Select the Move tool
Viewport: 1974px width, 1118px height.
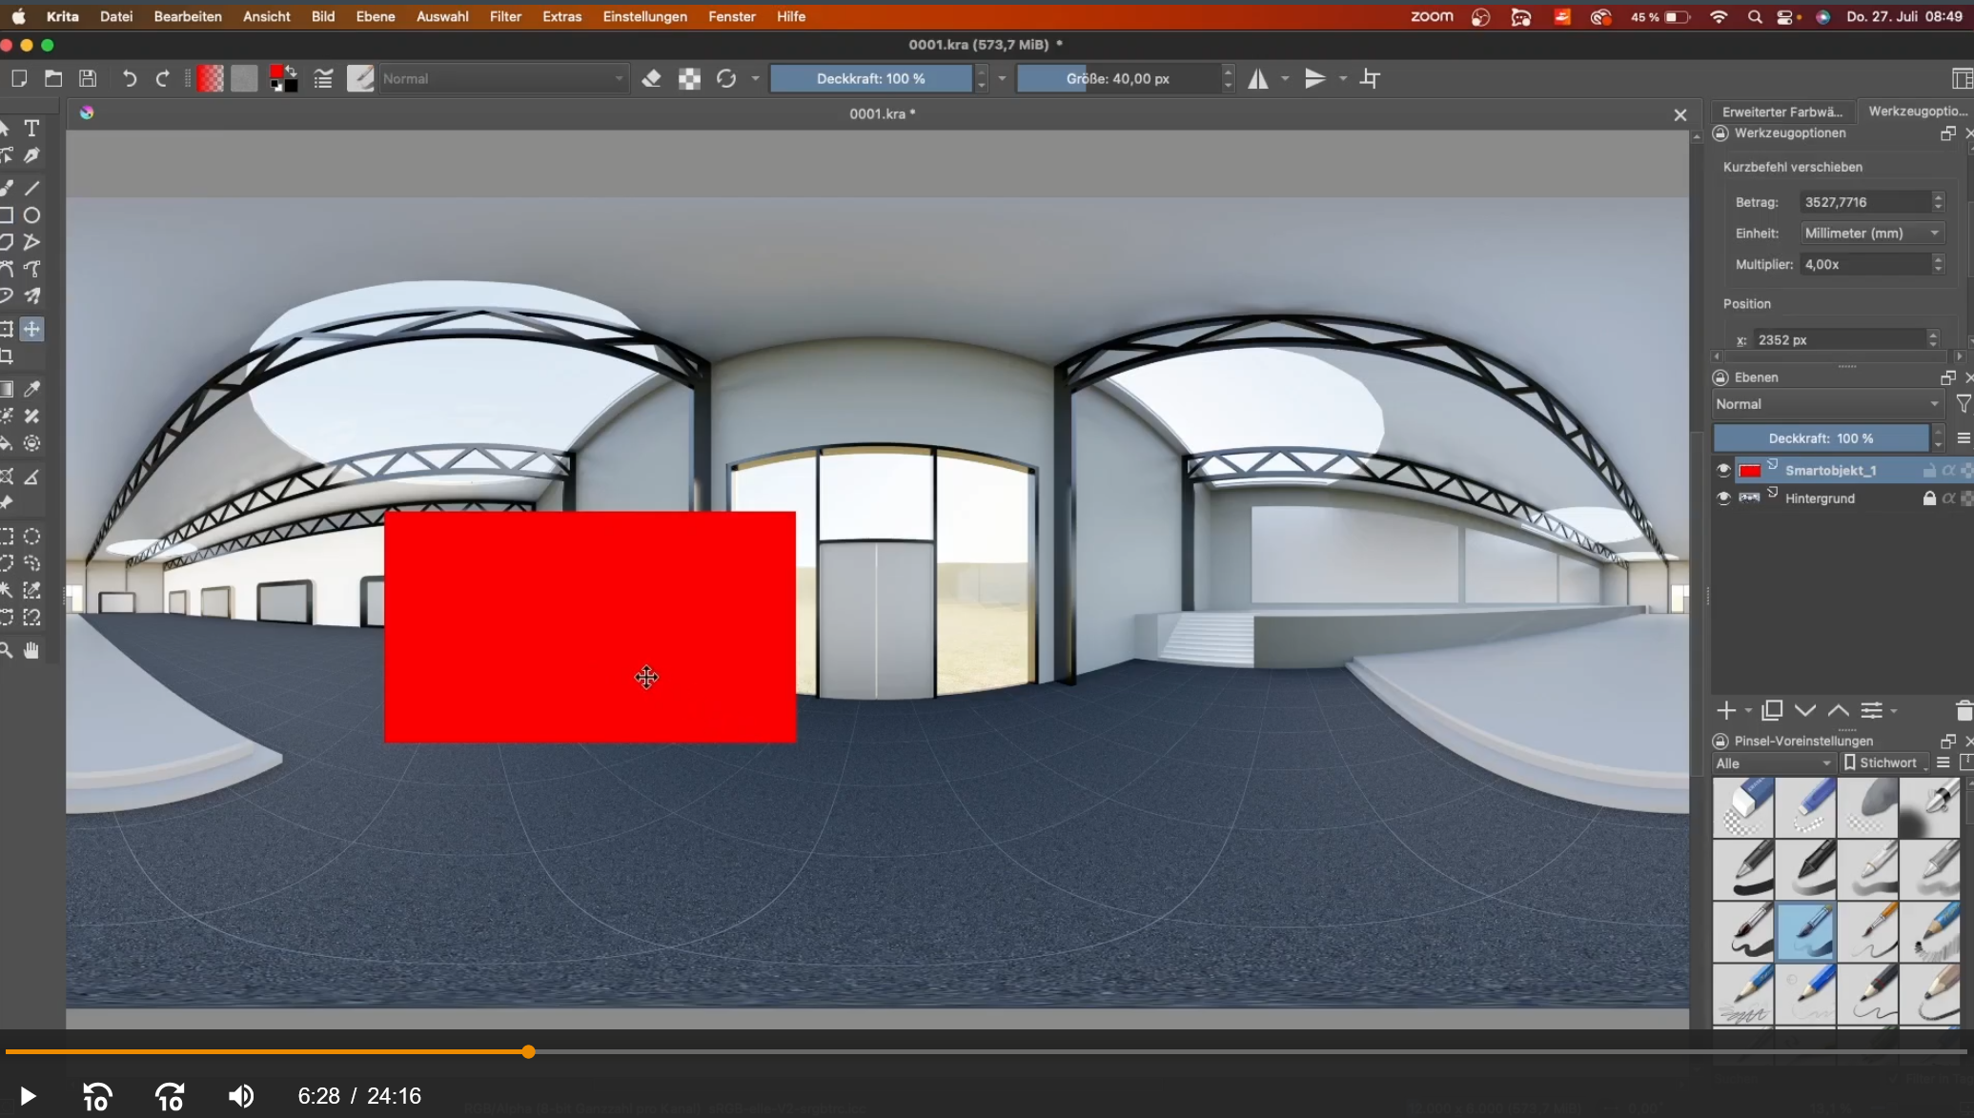31,329
